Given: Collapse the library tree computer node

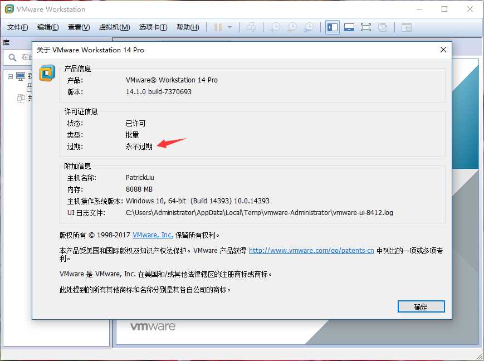Looking at the screenshot, I should coord(10,76).
